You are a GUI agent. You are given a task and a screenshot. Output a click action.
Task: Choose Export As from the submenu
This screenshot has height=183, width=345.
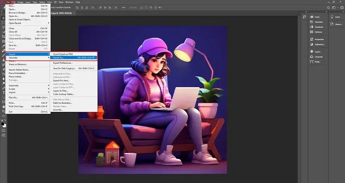tap(74, 58)
